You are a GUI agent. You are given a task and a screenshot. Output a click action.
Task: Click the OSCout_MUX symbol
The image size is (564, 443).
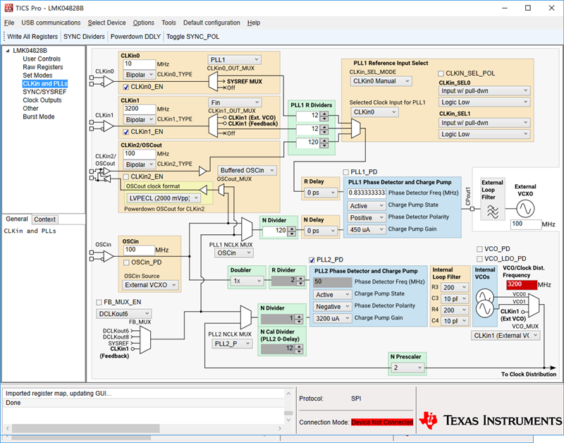coord(221,190)
